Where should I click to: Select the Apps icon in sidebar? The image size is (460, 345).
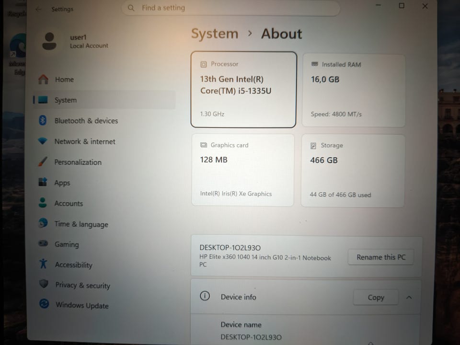click(x=43, y=182)
